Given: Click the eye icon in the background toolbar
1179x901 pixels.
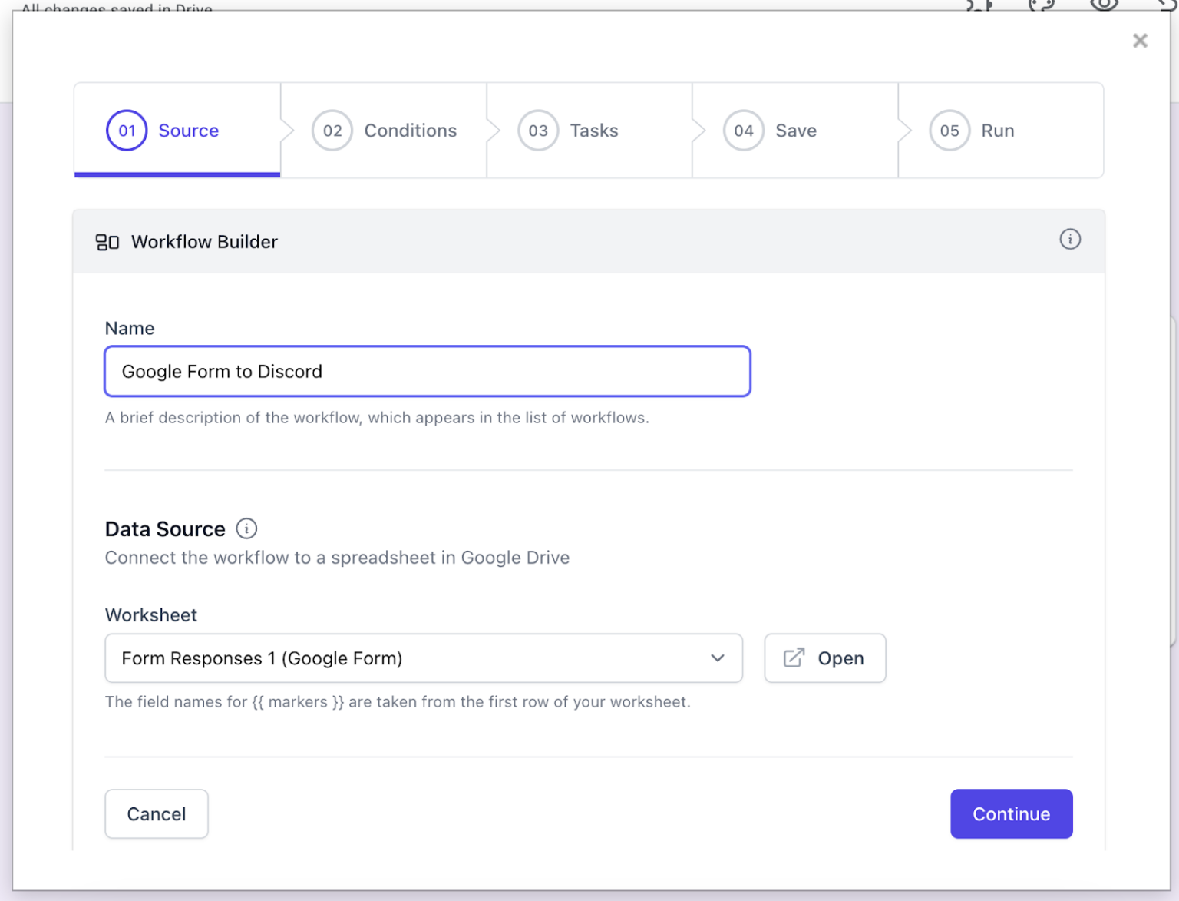Looking at the screenshot, I should pyautogui.click(x=1103, y=6).
